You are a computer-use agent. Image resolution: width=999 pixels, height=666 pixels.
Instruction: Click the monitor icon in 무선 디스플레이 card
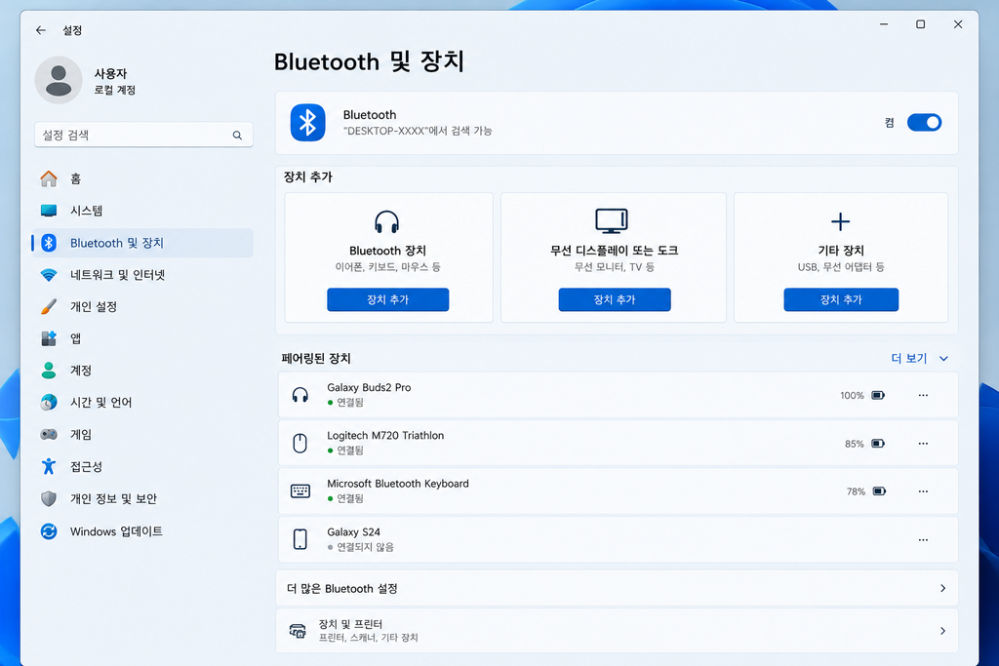point(612,221)
